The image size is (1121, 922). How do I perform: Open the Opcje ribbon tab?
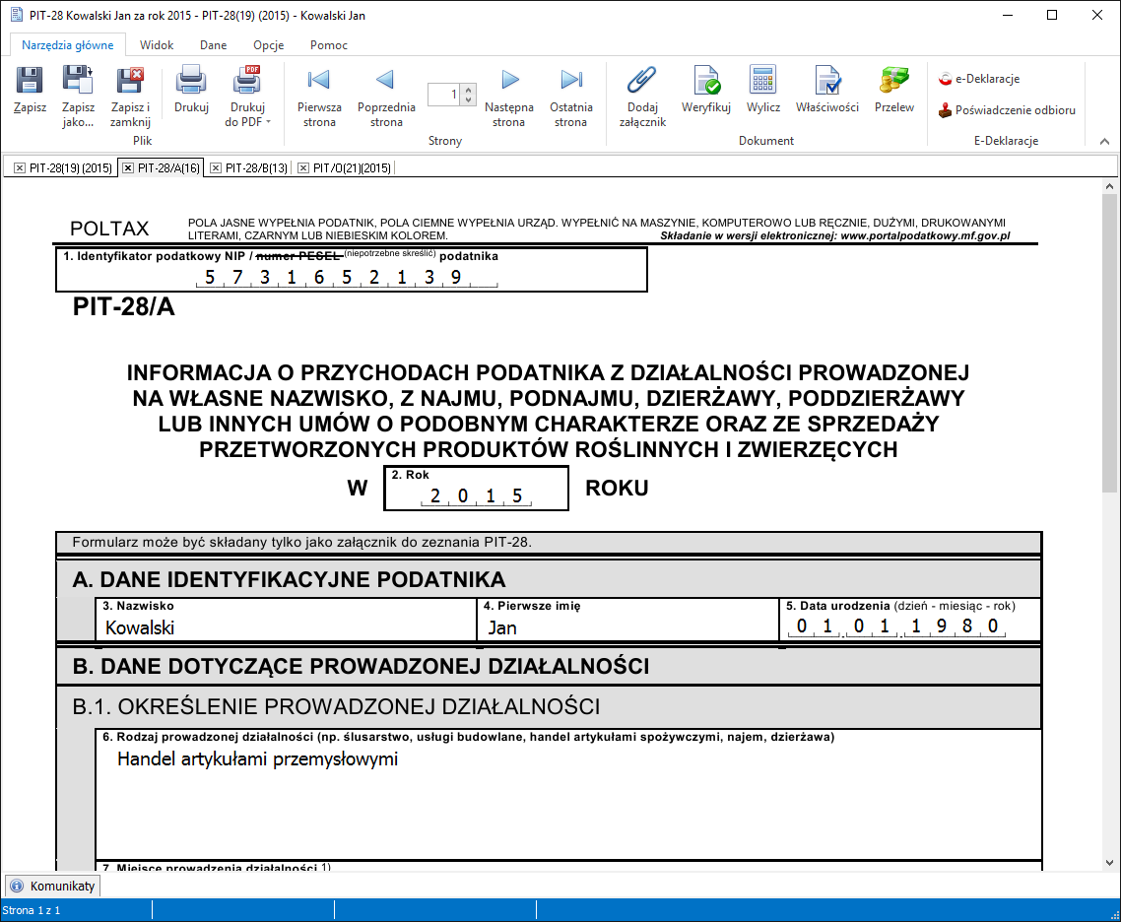[268, 45]
